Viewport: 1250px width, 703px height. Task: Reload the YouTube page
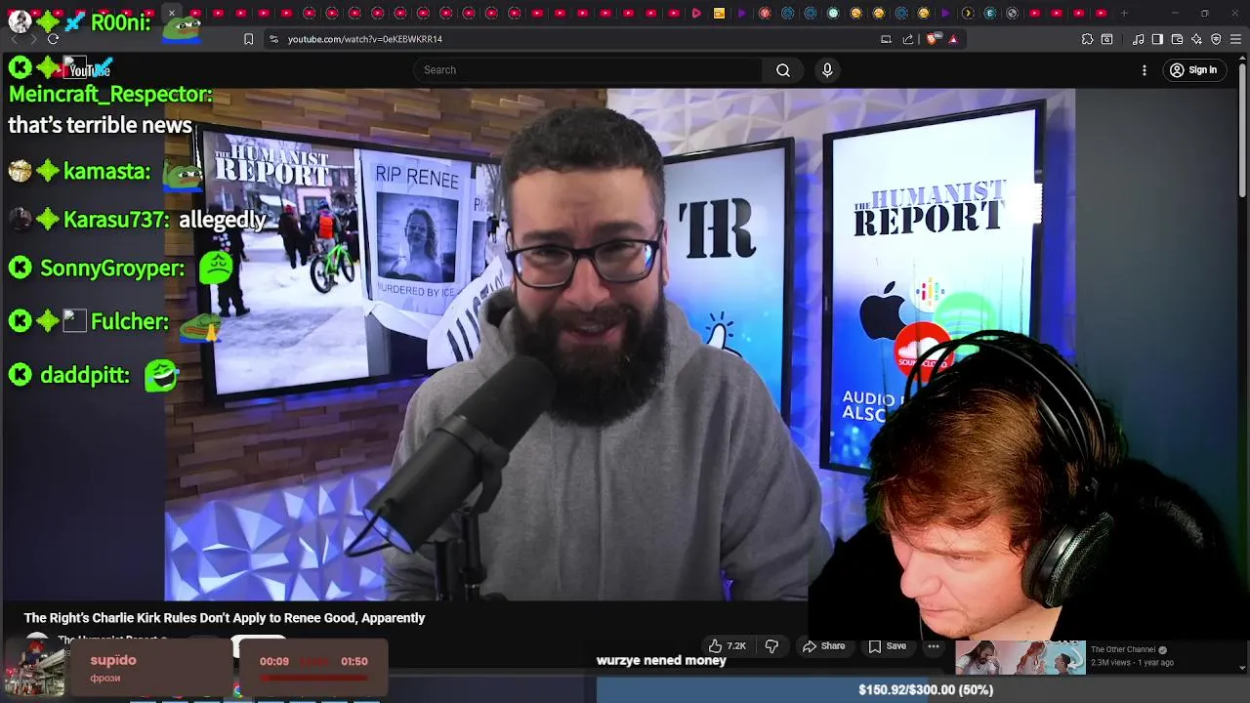tap(53, 39)
